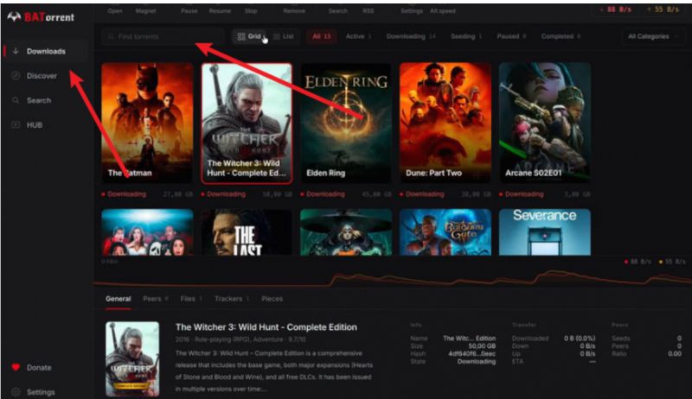Select 'The Last' poster card
The image size is (692, 399).
click(x=247, y=232)
